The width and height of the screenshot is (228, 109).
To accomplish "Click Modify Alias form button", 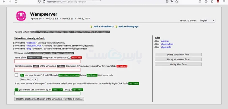I will [x=178, y=64].
